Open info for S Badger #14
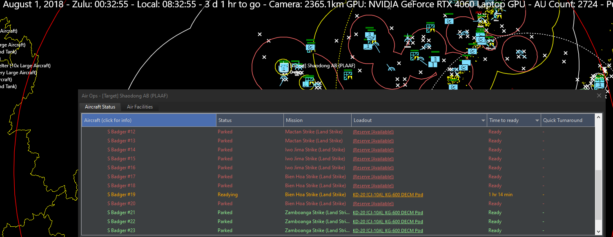Screen dimensions: 613x237 [x=121, y=150]
